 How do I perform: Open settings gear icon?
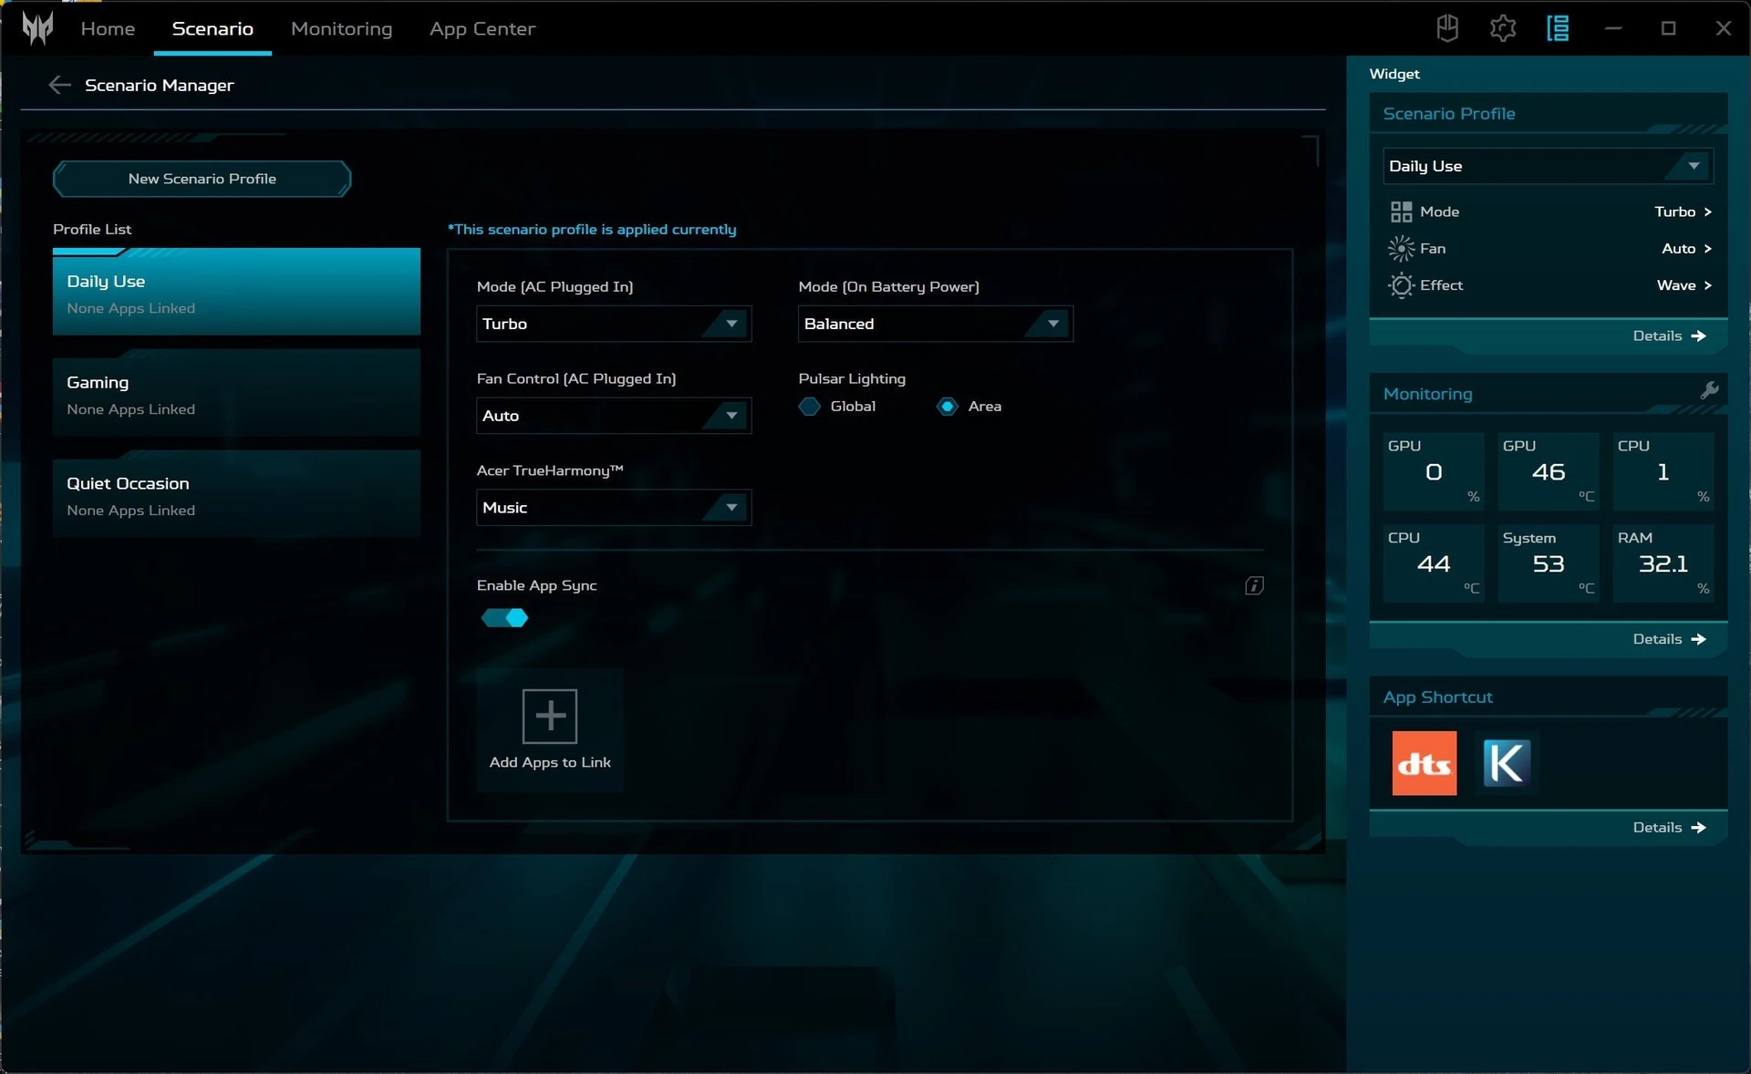click(x=1502, y=28)
